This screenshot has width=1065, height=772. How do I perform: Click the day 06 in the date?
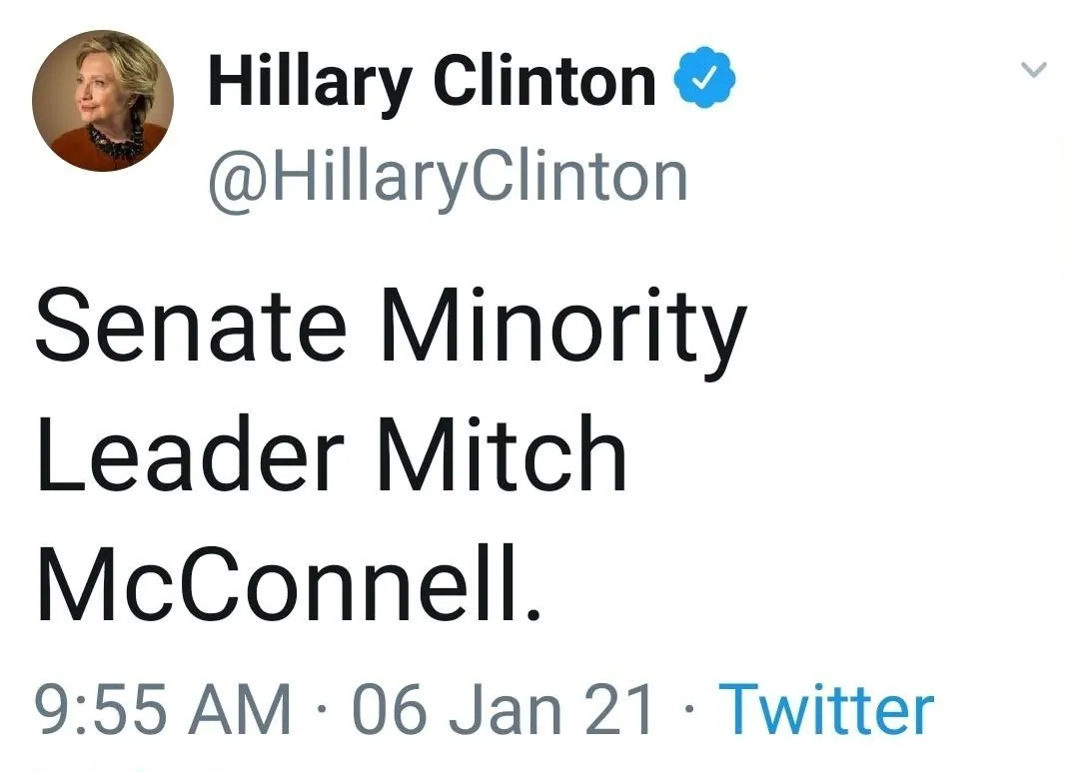(383, 708)
